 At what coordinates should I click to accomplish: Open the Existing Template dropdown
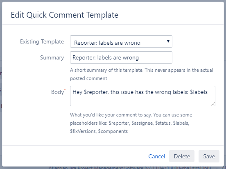pos(121,41)
